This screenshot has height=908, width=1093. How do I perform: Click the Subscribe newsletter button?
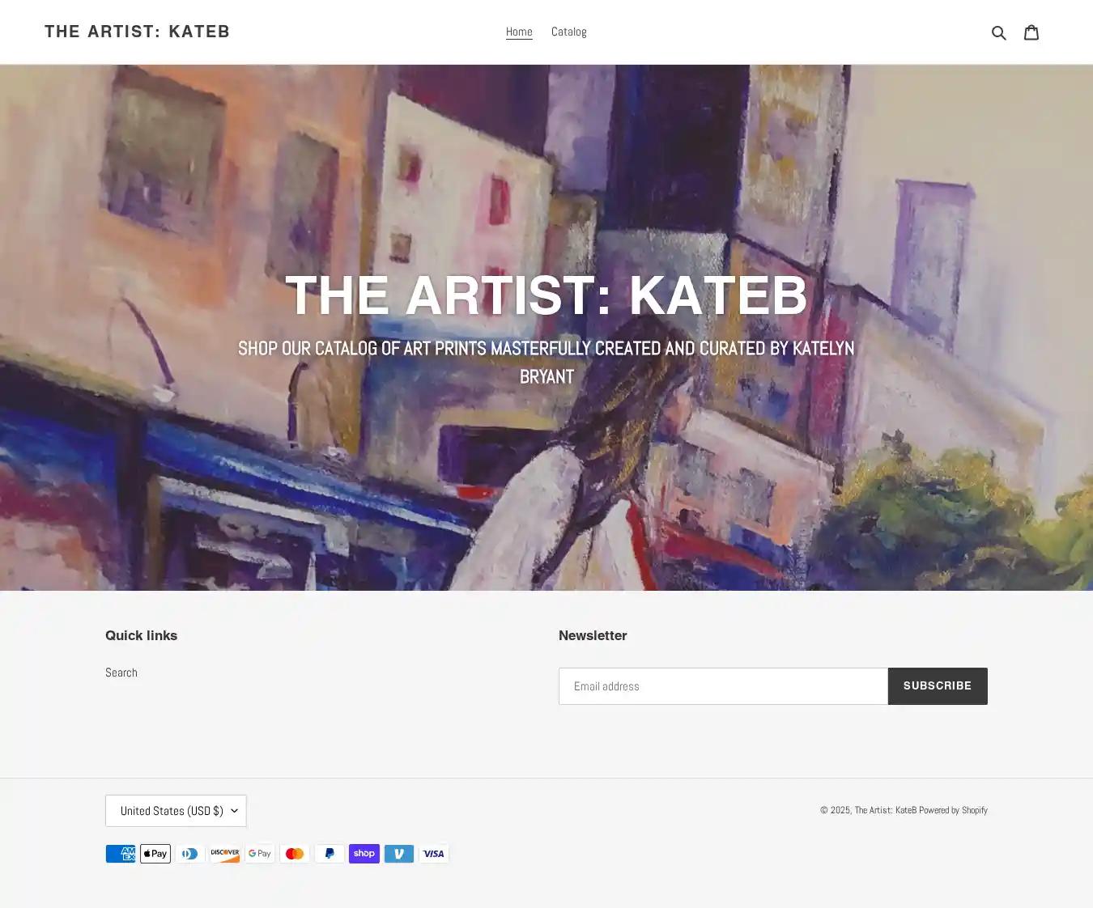(938, 686)
